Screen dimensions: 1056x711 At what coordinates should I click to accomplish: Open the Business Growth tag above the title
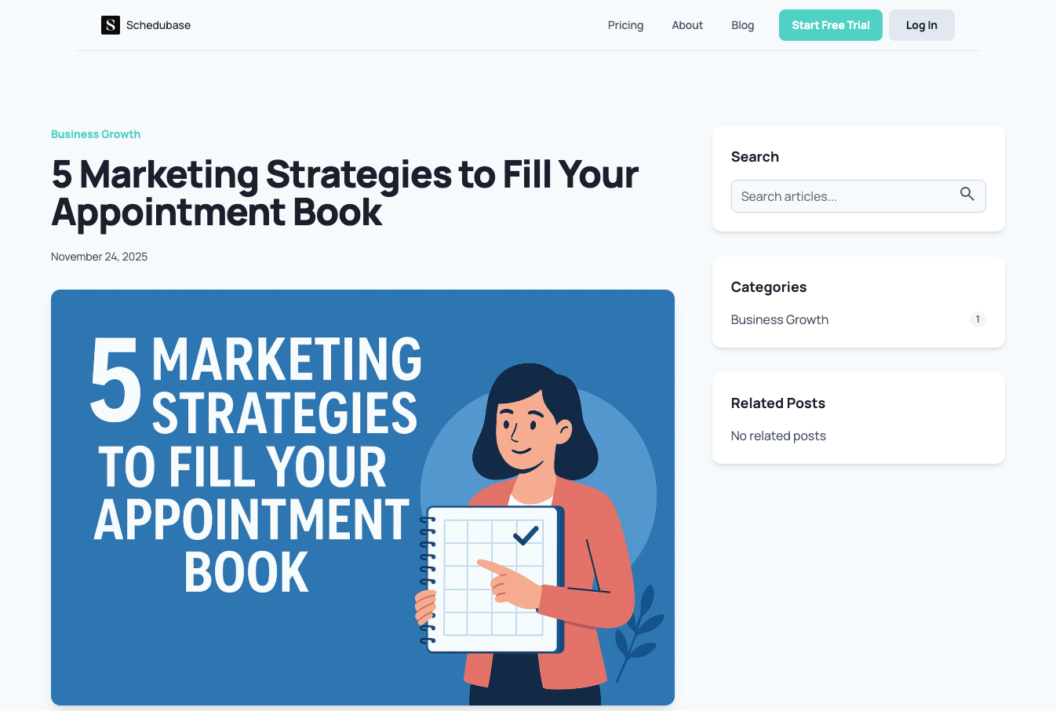tap(96, 134)
